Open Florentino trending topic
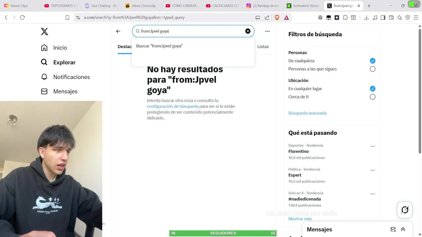The image size is (422, 237). (298, 151)
